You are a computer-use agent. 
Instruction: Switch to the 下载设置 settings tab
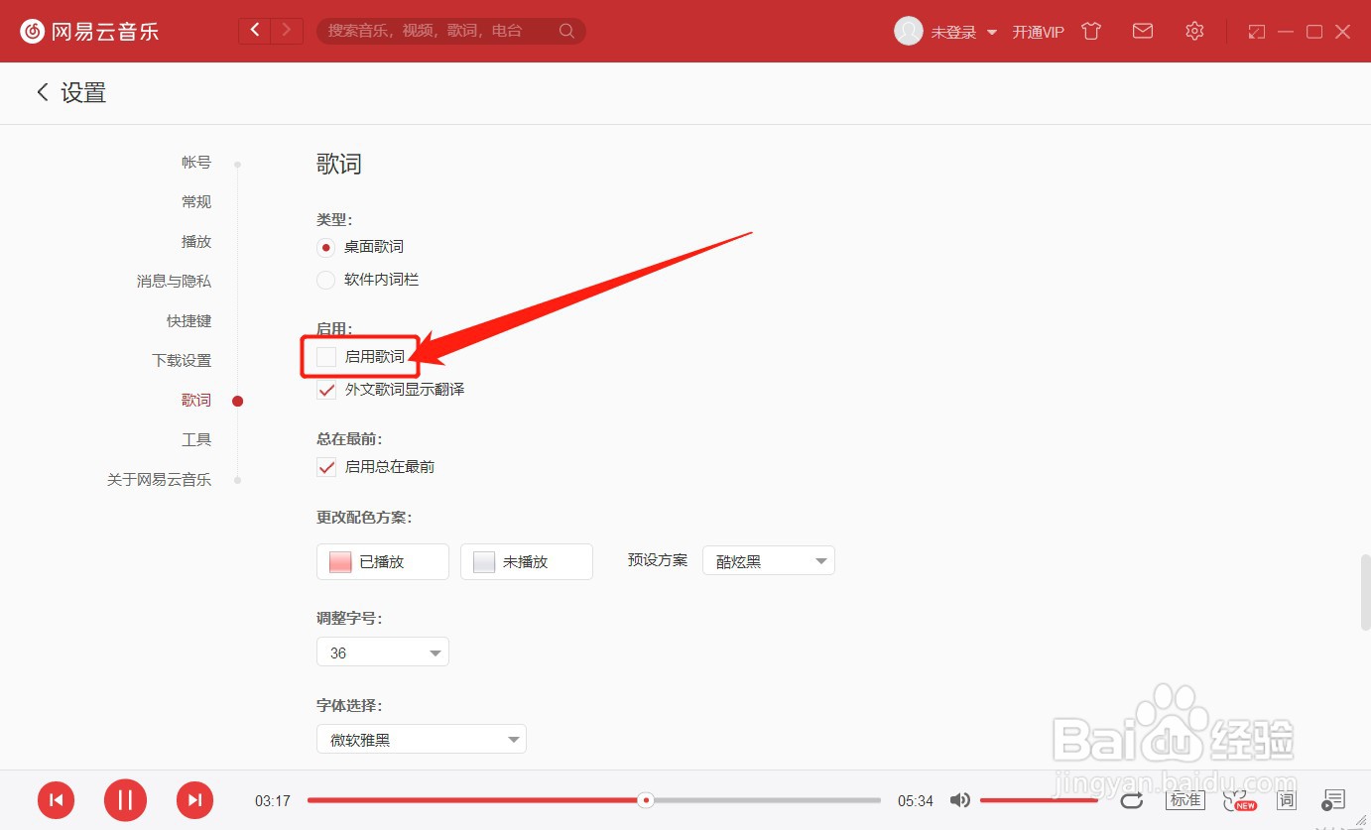(182, 360)
